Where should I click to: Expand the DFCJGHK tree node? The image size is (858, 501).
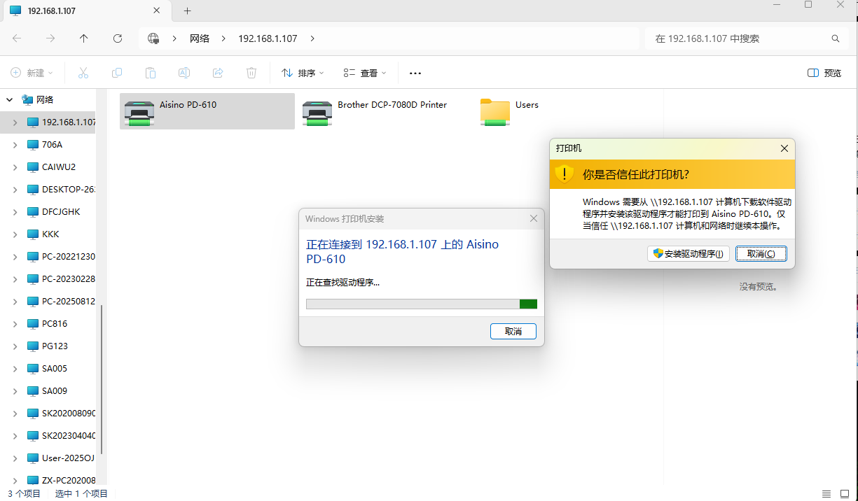click(15, 211)
